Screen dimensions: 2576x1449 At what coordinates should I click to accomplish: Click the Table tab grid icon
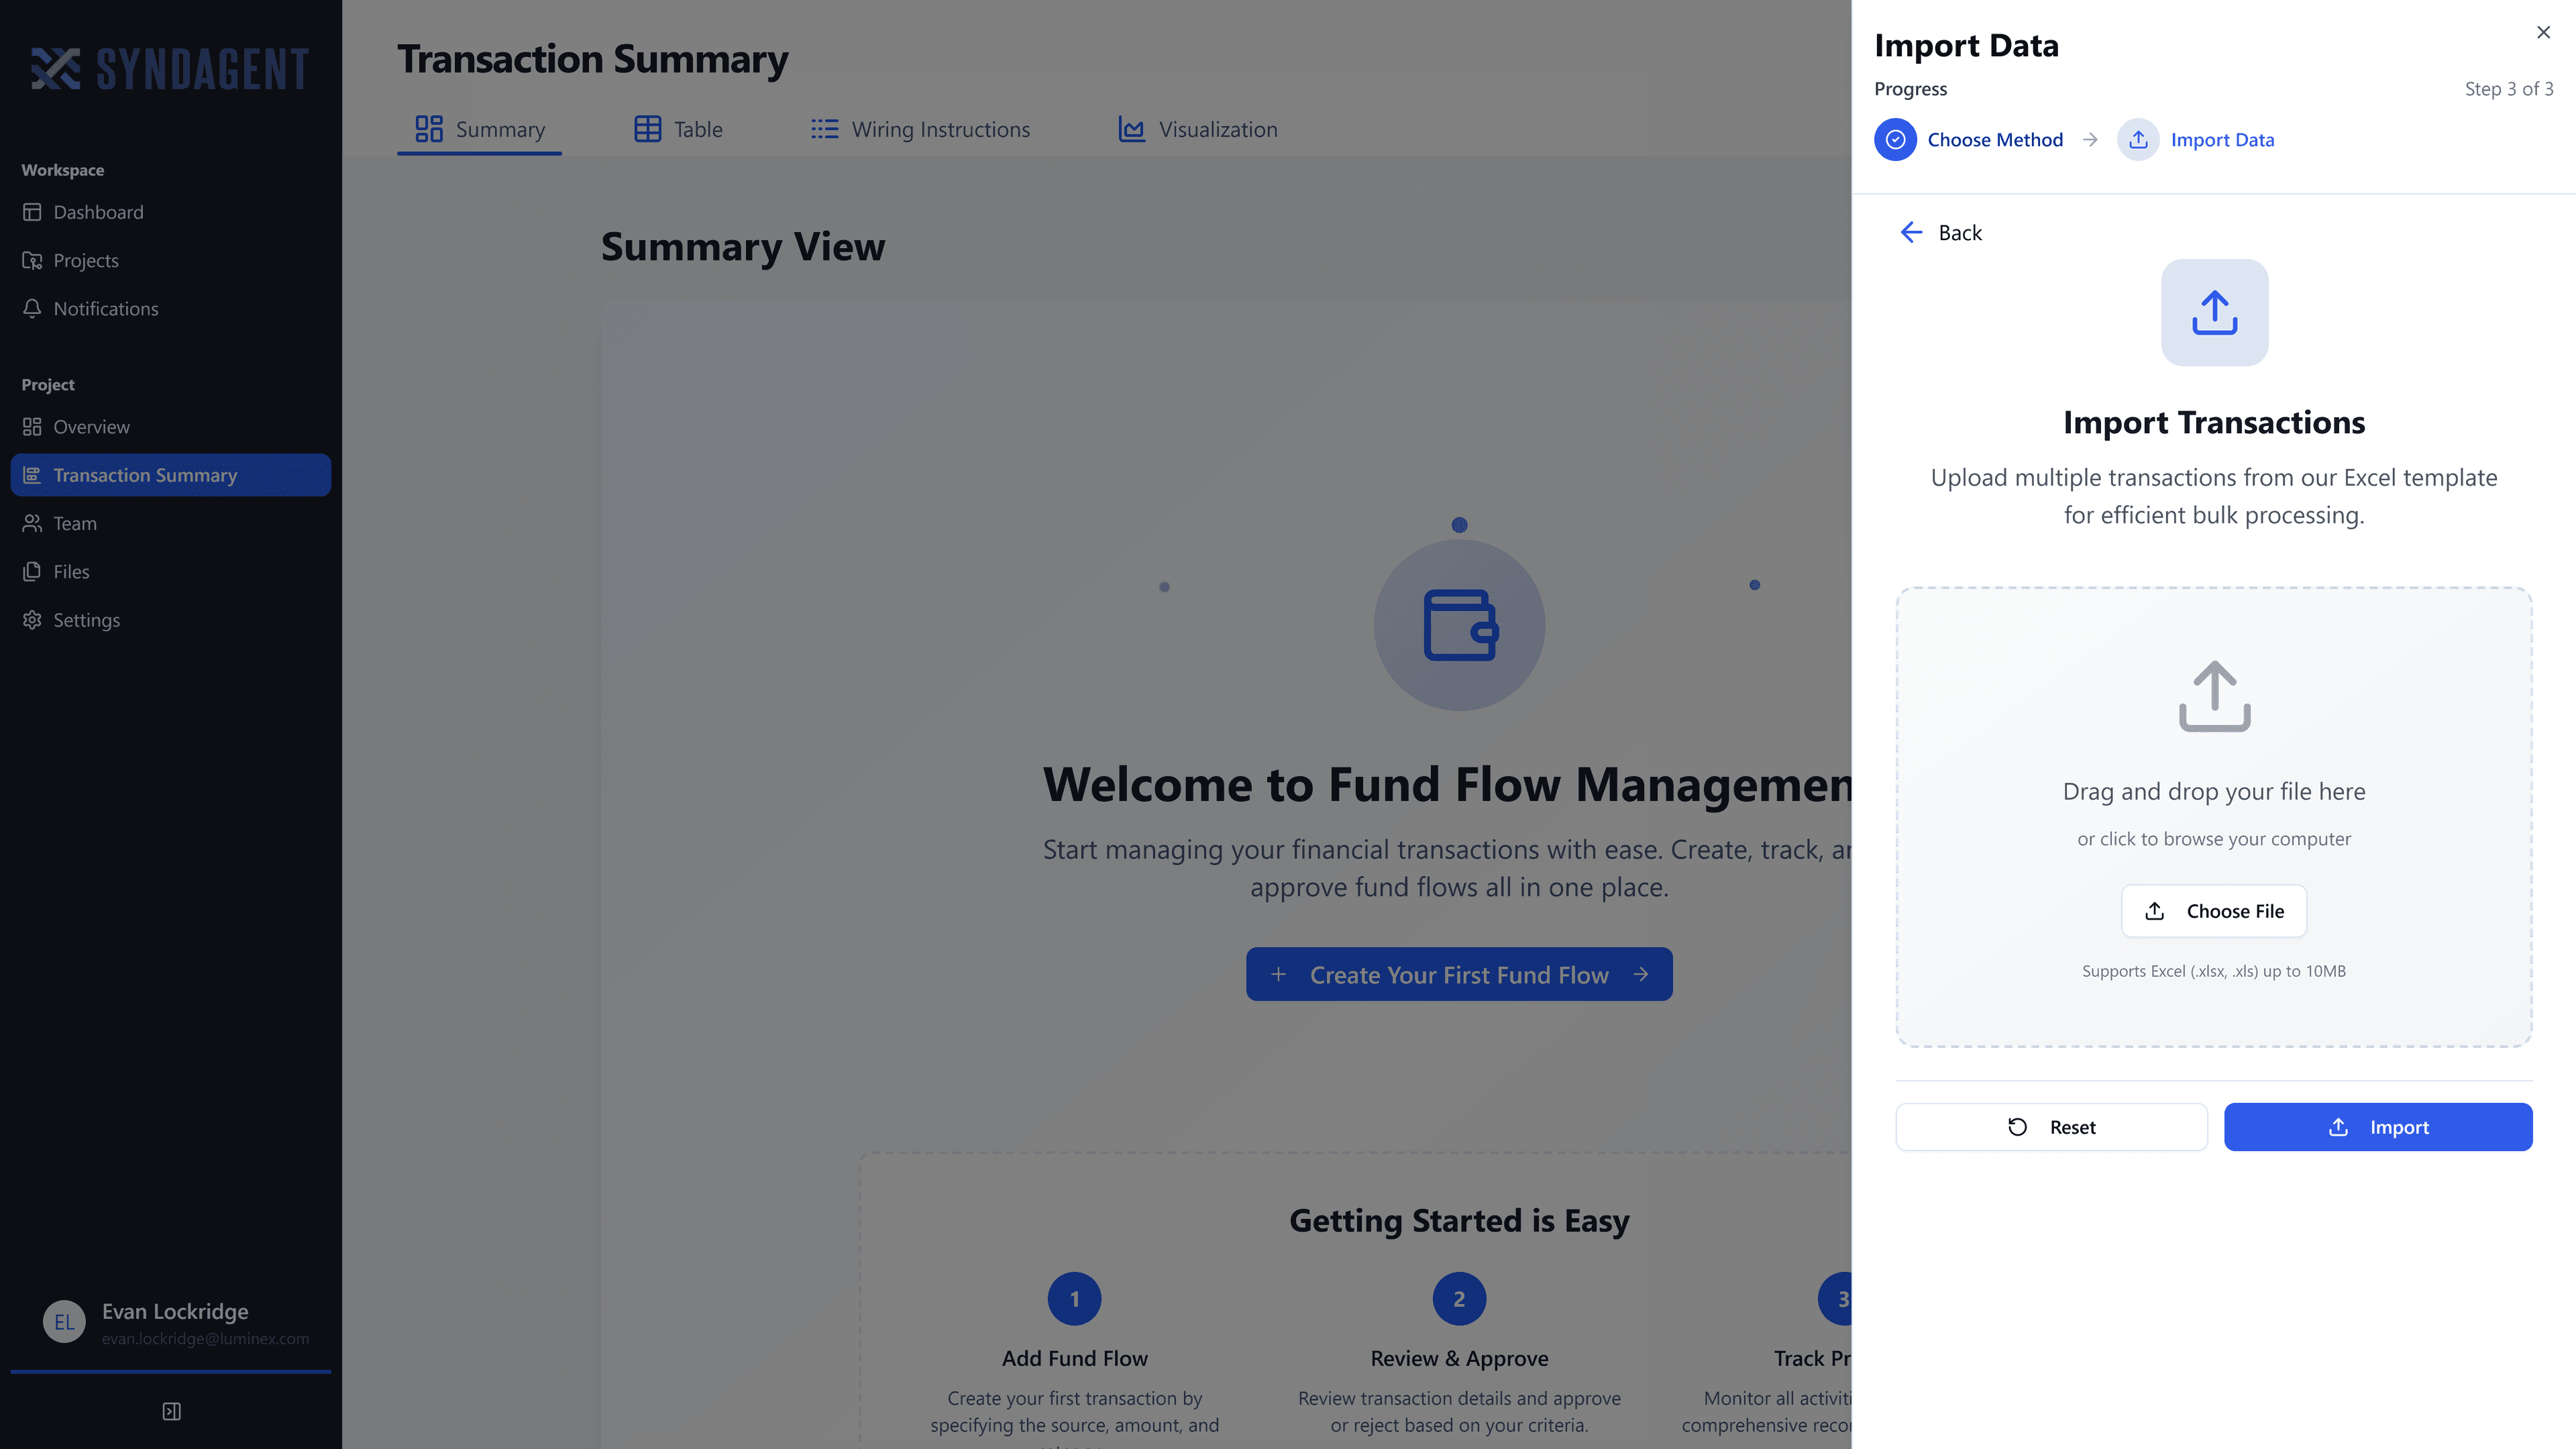coord(648,129)
